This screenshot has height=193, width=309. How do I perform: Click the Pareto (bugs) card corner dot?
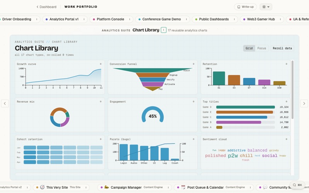click(194, 139)
